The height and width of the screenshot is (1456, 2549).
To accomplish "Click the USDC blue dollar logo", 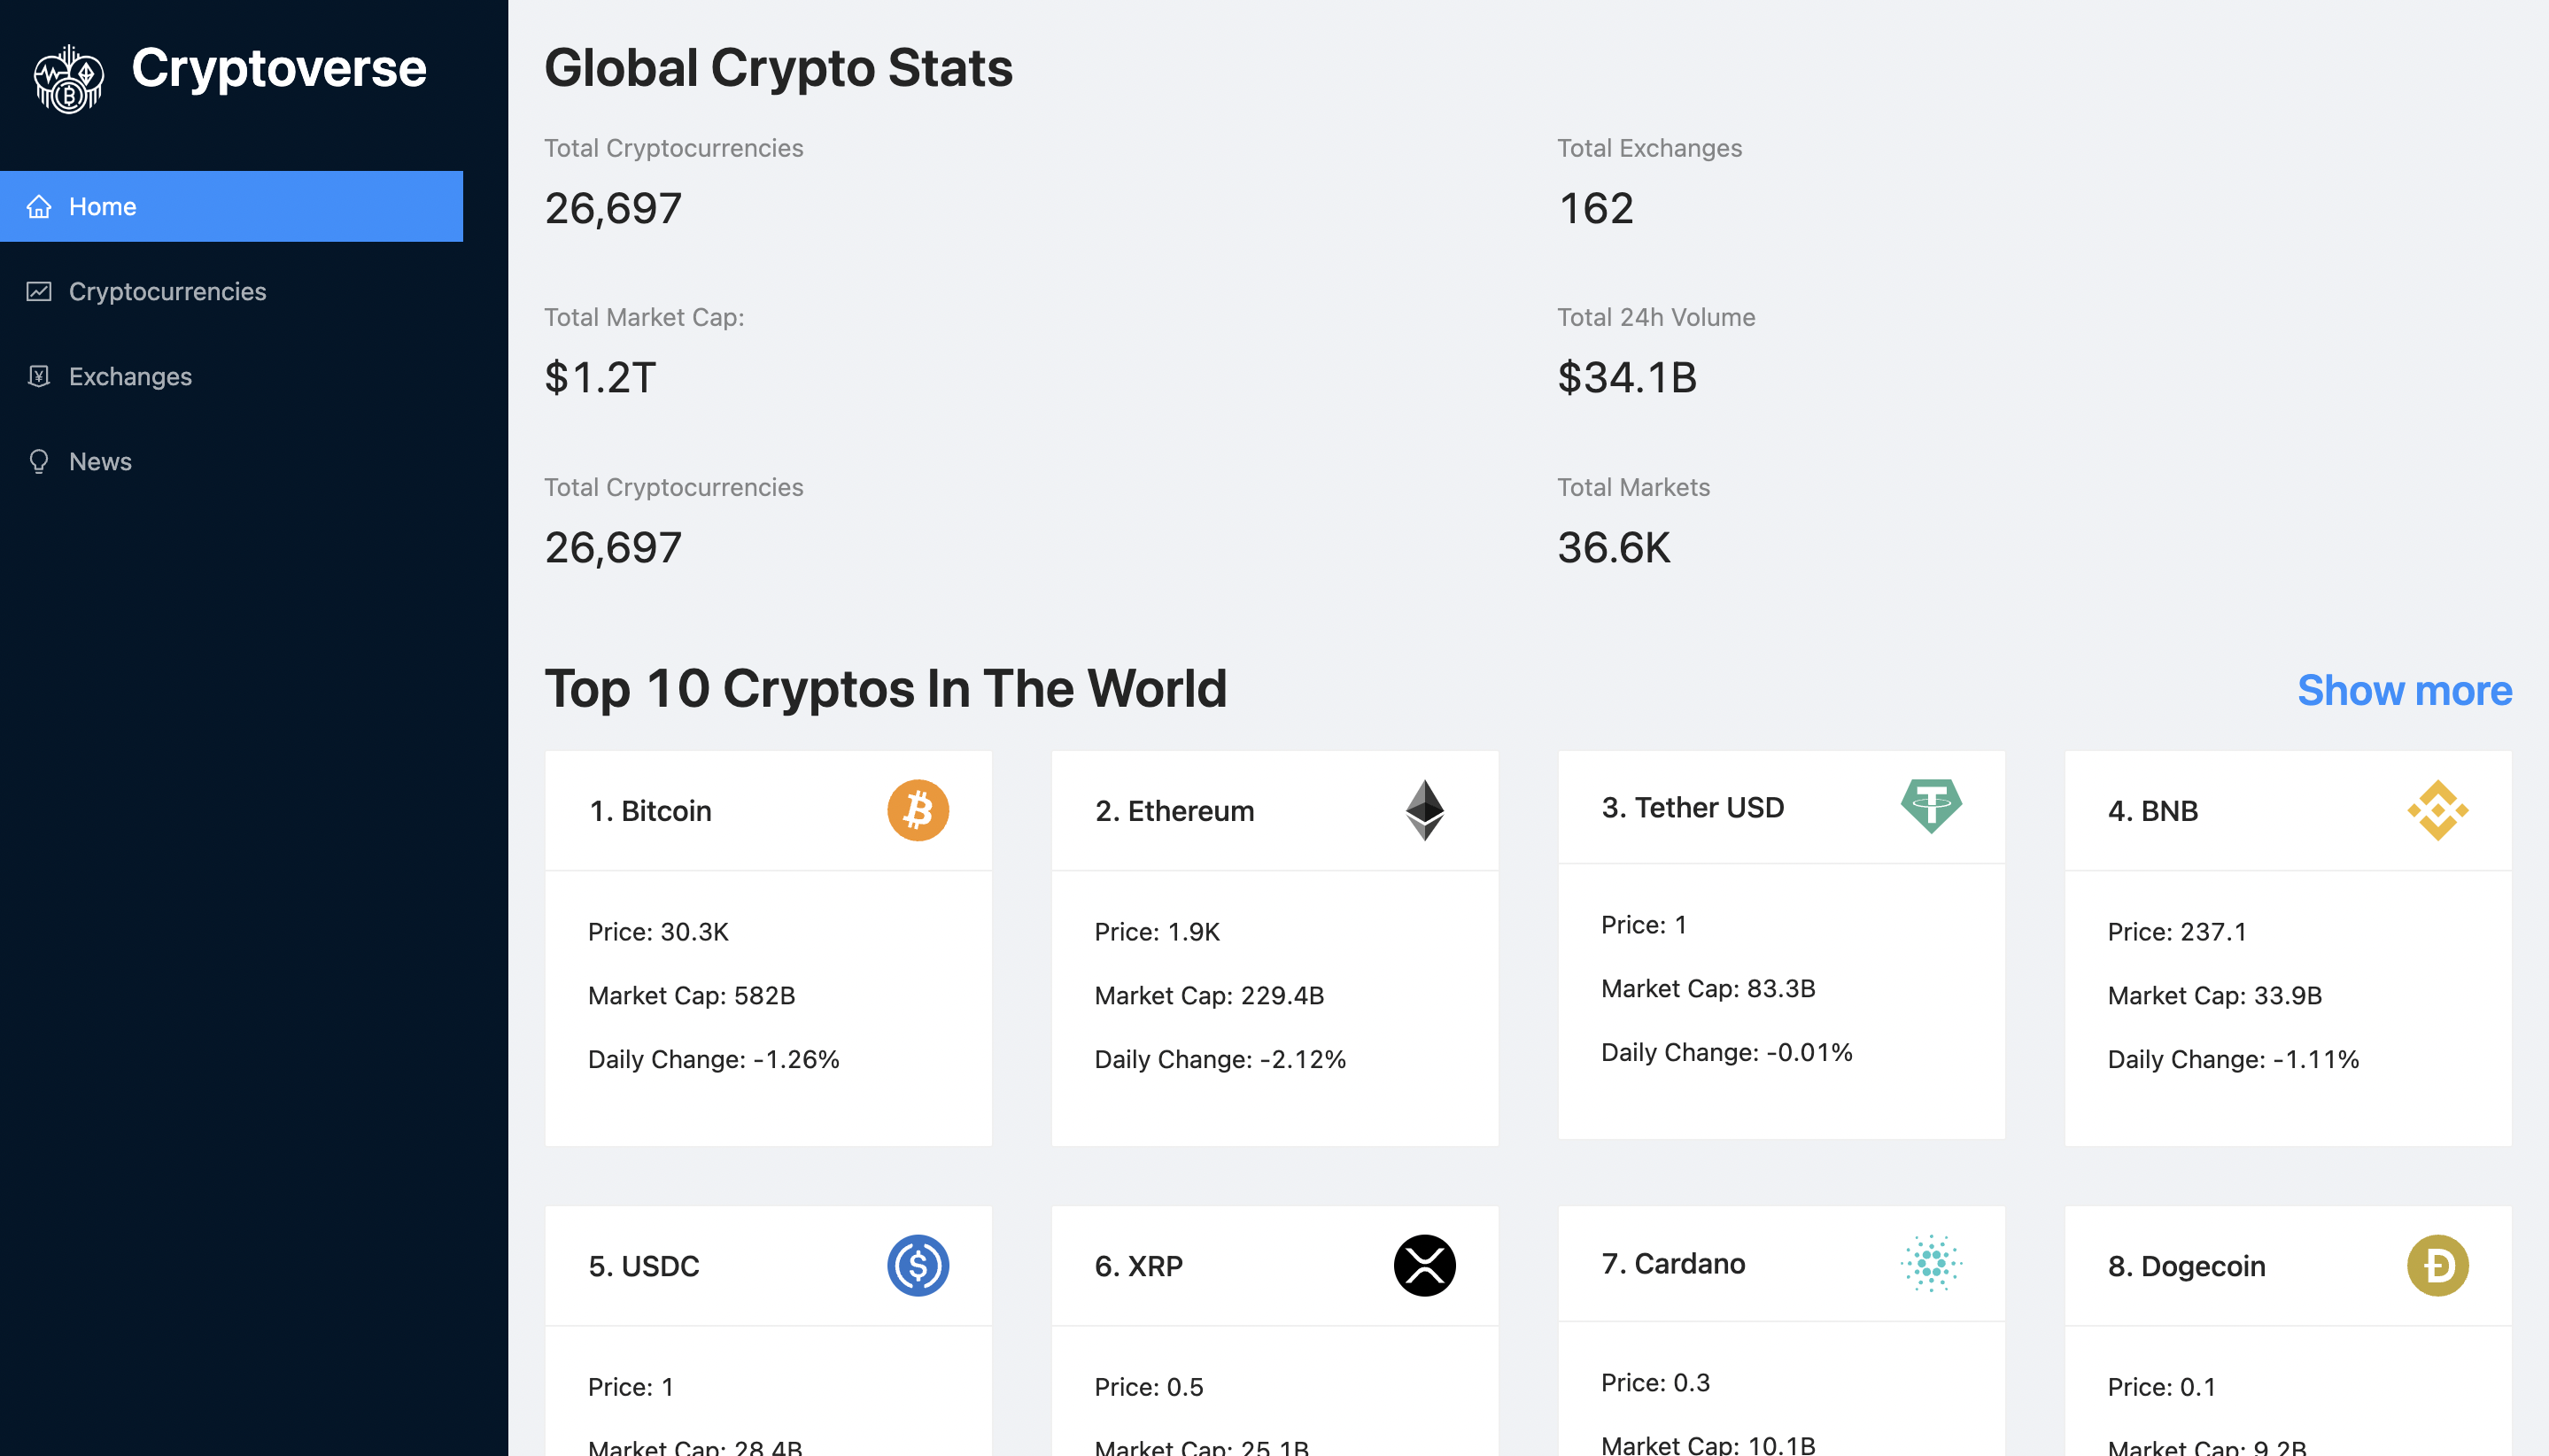I will (x=917, y=1265).
